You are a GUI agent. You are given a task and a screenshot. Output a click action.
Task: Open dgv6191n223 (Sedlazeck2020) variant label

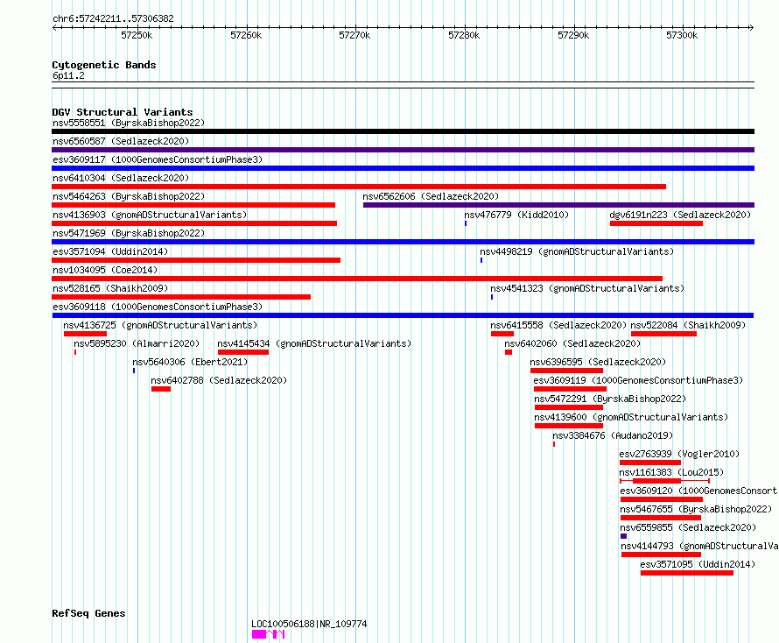point(680,215)
